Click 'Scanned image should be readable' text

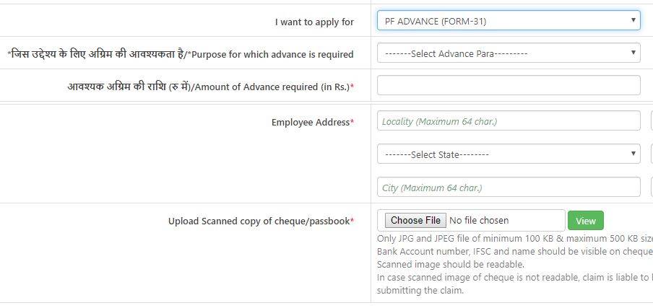coord(451,265)
